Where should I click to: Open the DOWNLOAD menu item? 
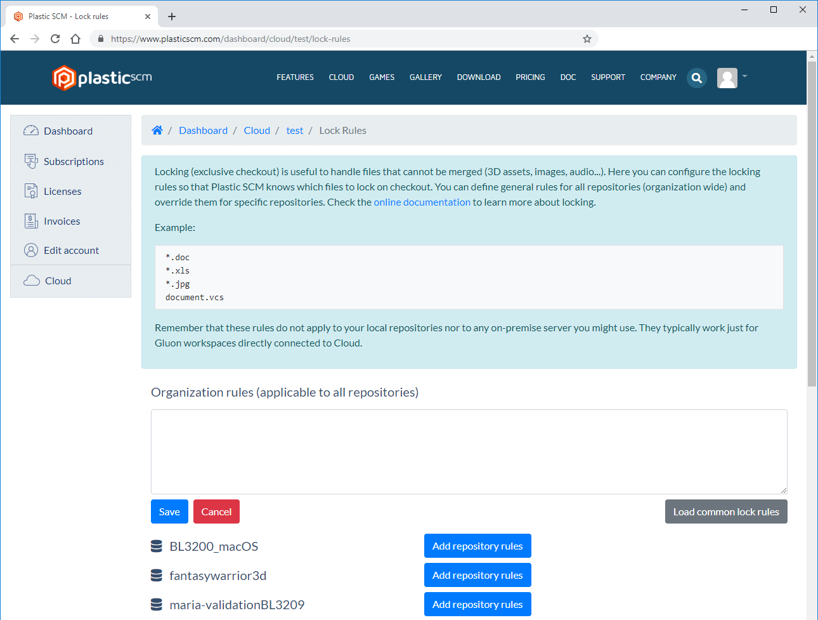[479, 77]
